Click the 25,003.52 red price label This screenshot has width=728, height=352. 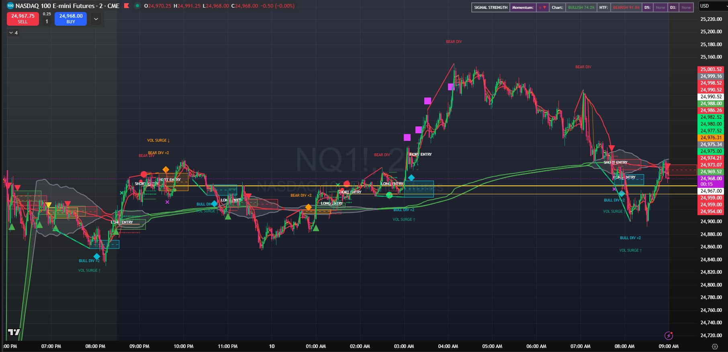tap(711, 69)
